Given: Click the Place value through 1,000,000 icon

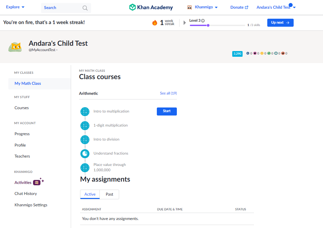Looking at the screenshot, I should (x=85, y=168).
